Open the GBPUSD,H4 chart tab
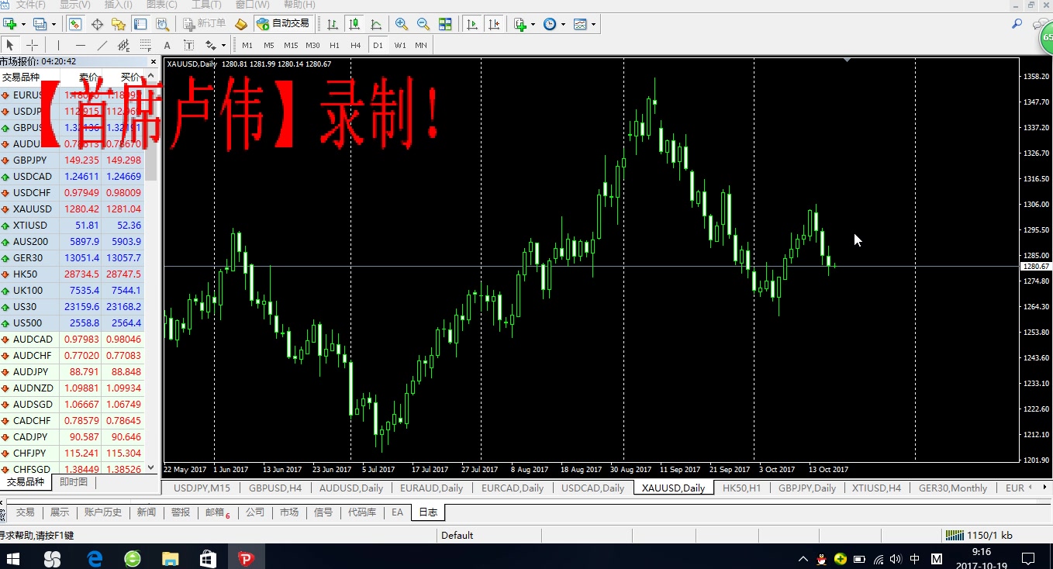The image size is (1053, 569). 274,488
